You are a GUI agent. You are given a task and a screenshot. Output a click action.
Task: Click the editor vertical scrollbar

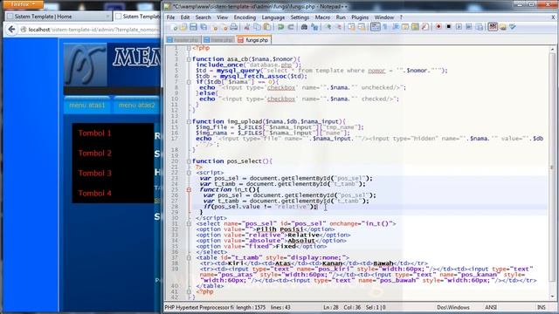[552, 173]
